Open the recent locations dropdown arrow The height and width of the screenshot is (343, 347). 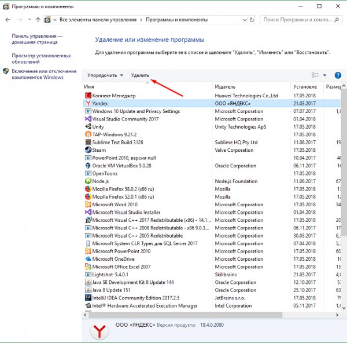[29, 20]
